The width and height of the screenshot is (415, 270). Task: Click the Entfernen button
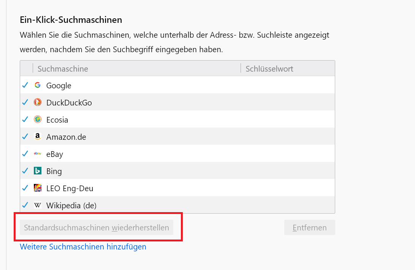pyautogui.click(x=309, y=228)
